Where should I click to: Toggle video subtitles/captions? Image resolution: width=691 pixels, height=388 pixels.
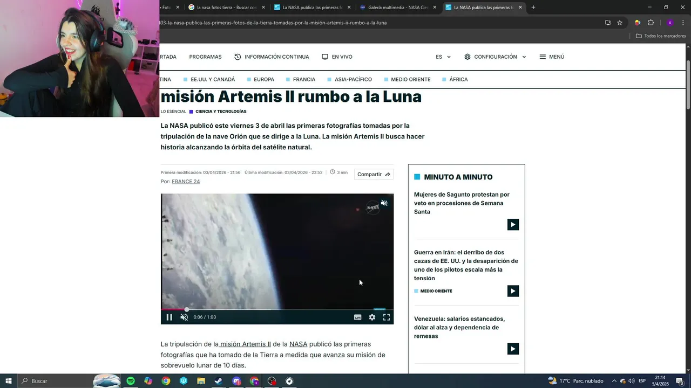[357, 317]
